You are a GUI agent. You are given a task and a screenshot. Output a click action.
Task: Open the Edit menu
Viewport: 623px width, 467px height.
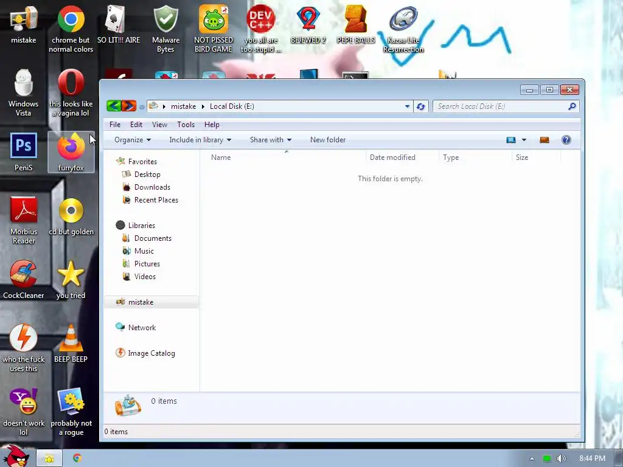(136, 125)
